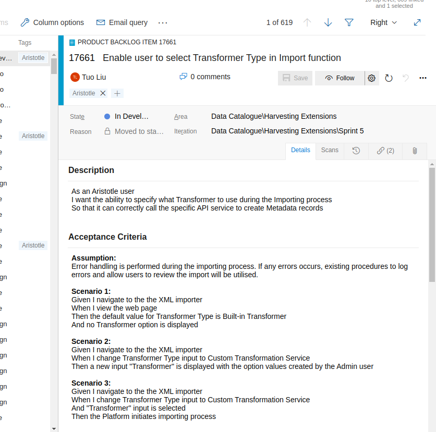Image resolution: width=436 pixels, height=432 pixels.
Task: Open the History tab icon
Action: [356, 151]
